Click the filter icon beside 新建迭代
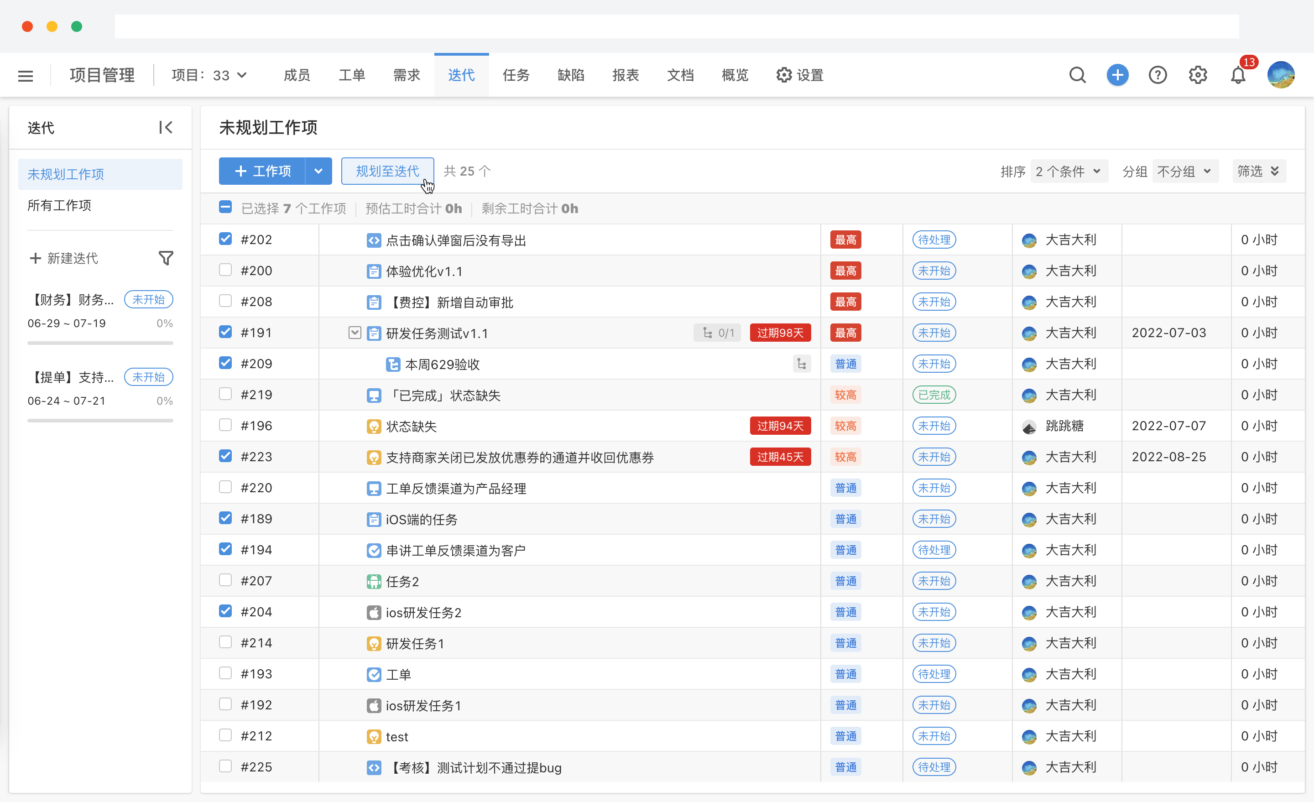The height and width of the screenshot is (802, 1314). pyautogui.click(x=165, y=258)
